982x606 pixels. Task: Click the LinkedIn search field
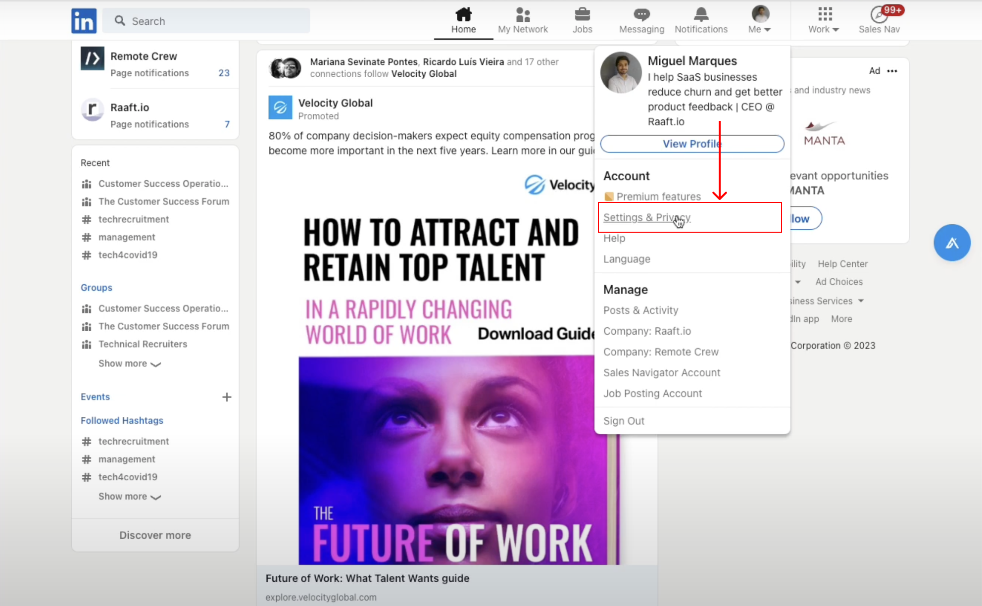coord(206,21)
